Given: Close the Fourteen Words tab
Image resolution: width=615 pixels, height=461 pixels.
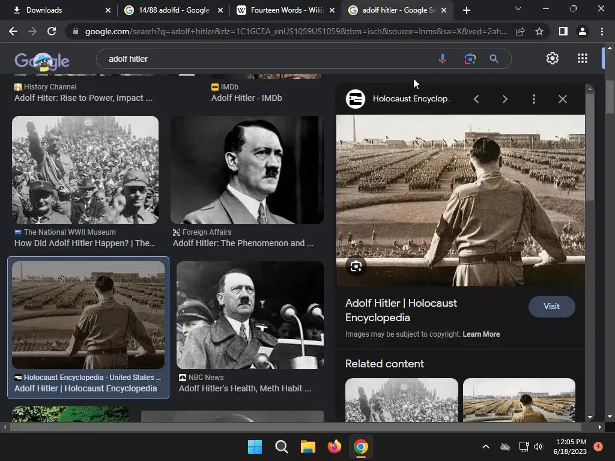Looking at the screenshot, I should point(332,10).
